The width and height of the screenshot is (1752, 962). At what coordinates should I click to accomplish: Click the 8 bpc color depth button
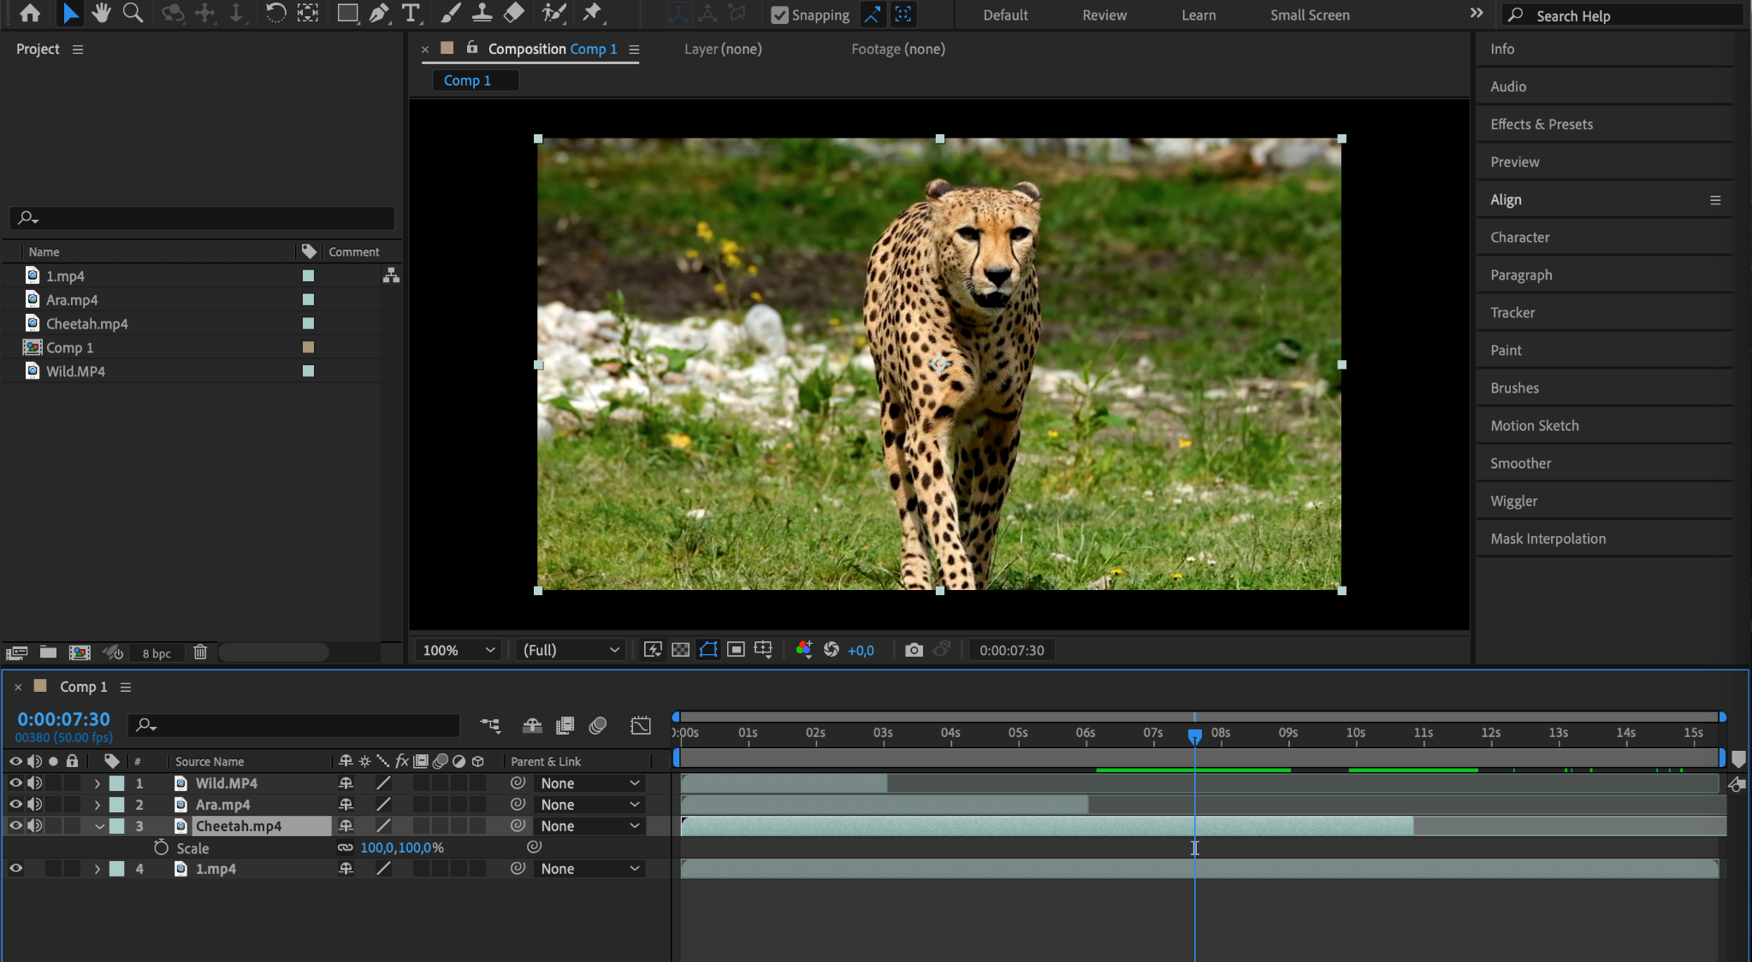tap(157, 653)
